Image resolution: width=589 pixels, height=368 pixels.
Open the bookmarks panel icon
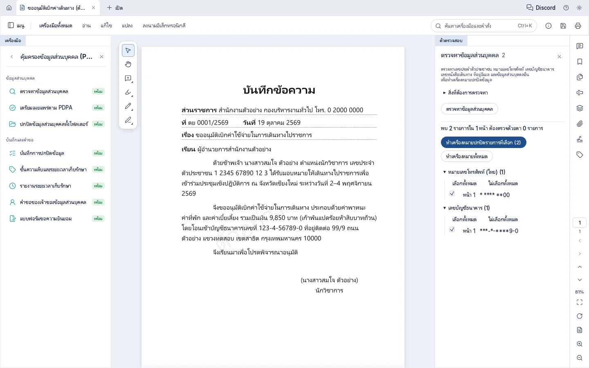(580, 62)
